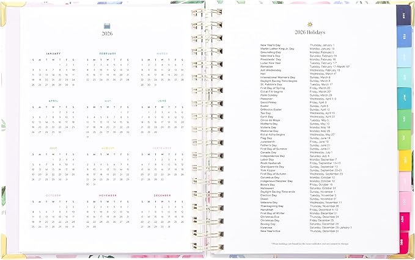
Task: Click Daylight Saving Time ends entry
Action: click(277, 192)
